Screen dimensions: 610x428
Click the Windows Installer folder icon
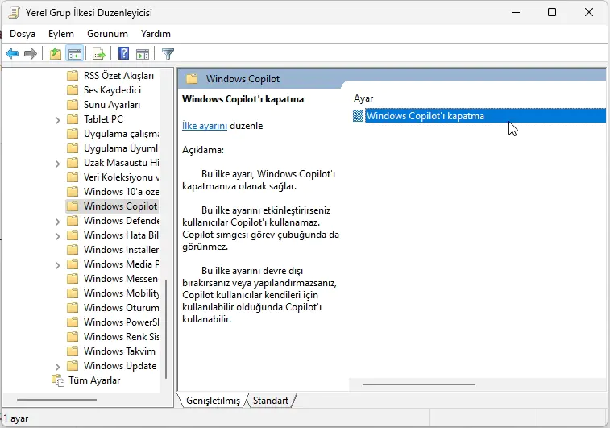[x=73, y=249]
